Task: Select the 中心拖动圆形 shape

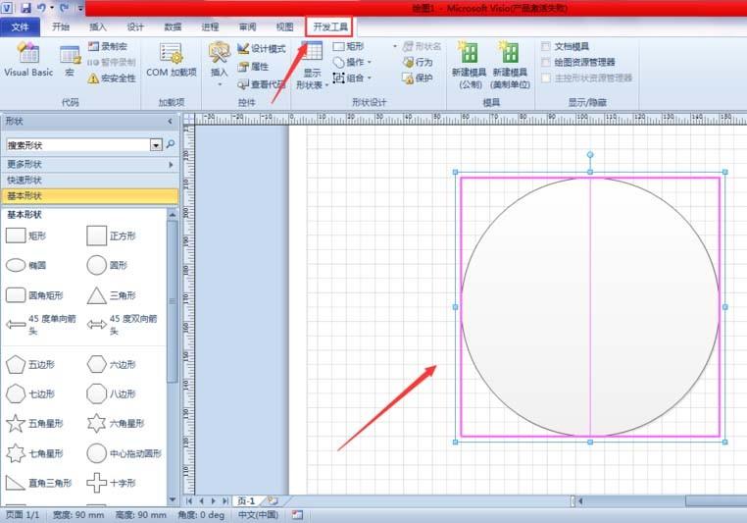Action: pyautogui.click(x=124, y=453)
